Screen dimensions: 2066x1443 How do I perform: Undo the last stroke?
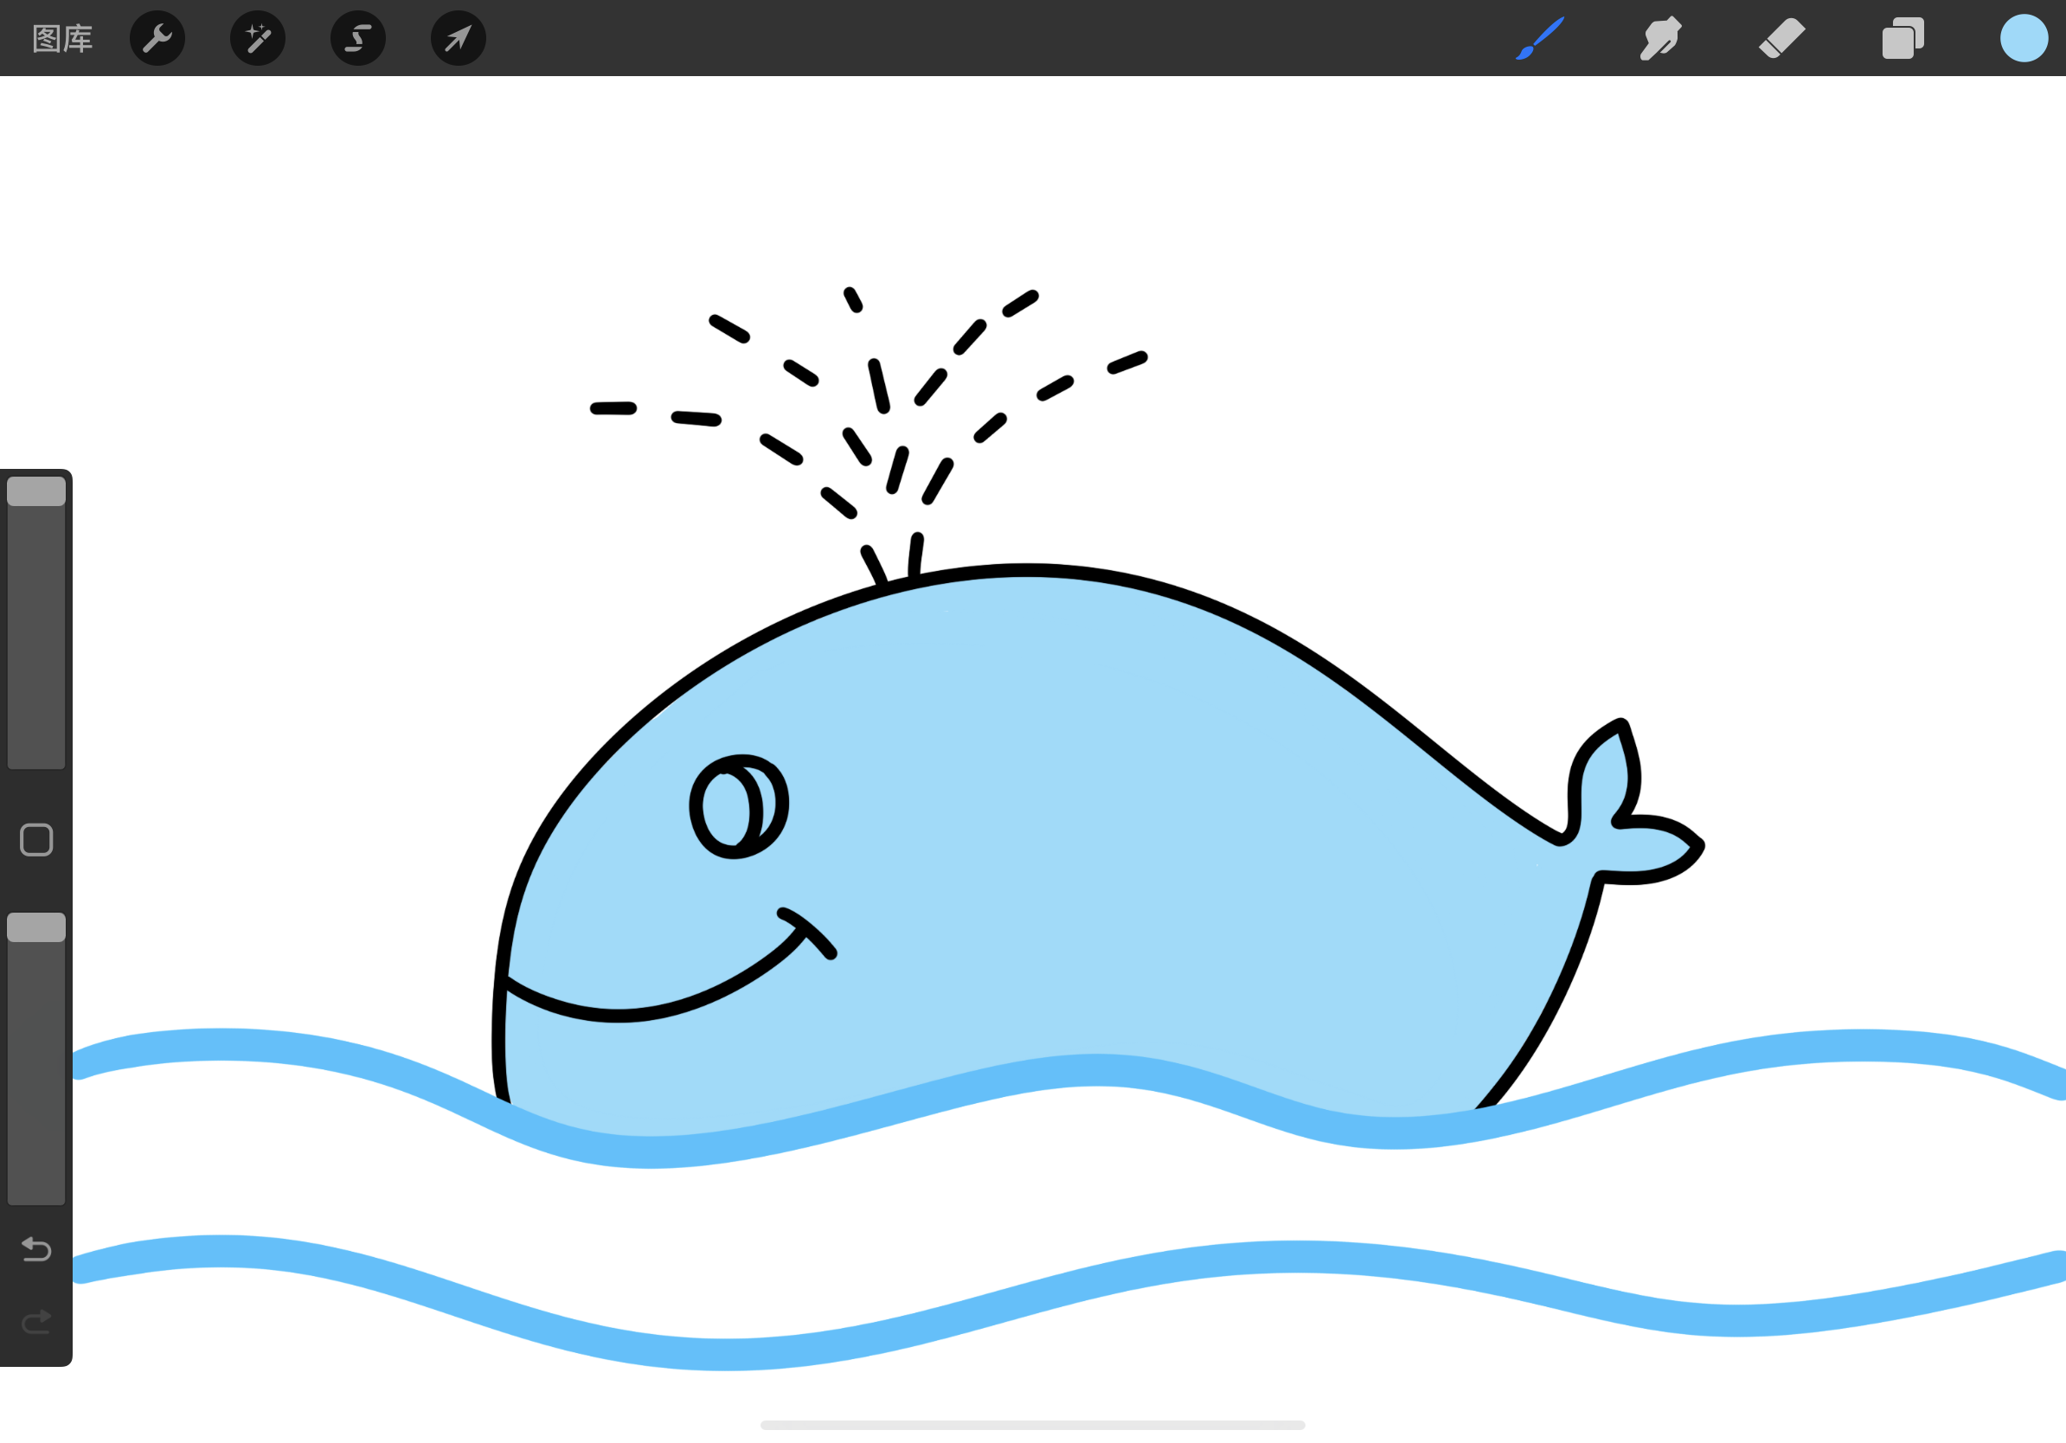coord(36,1248)
